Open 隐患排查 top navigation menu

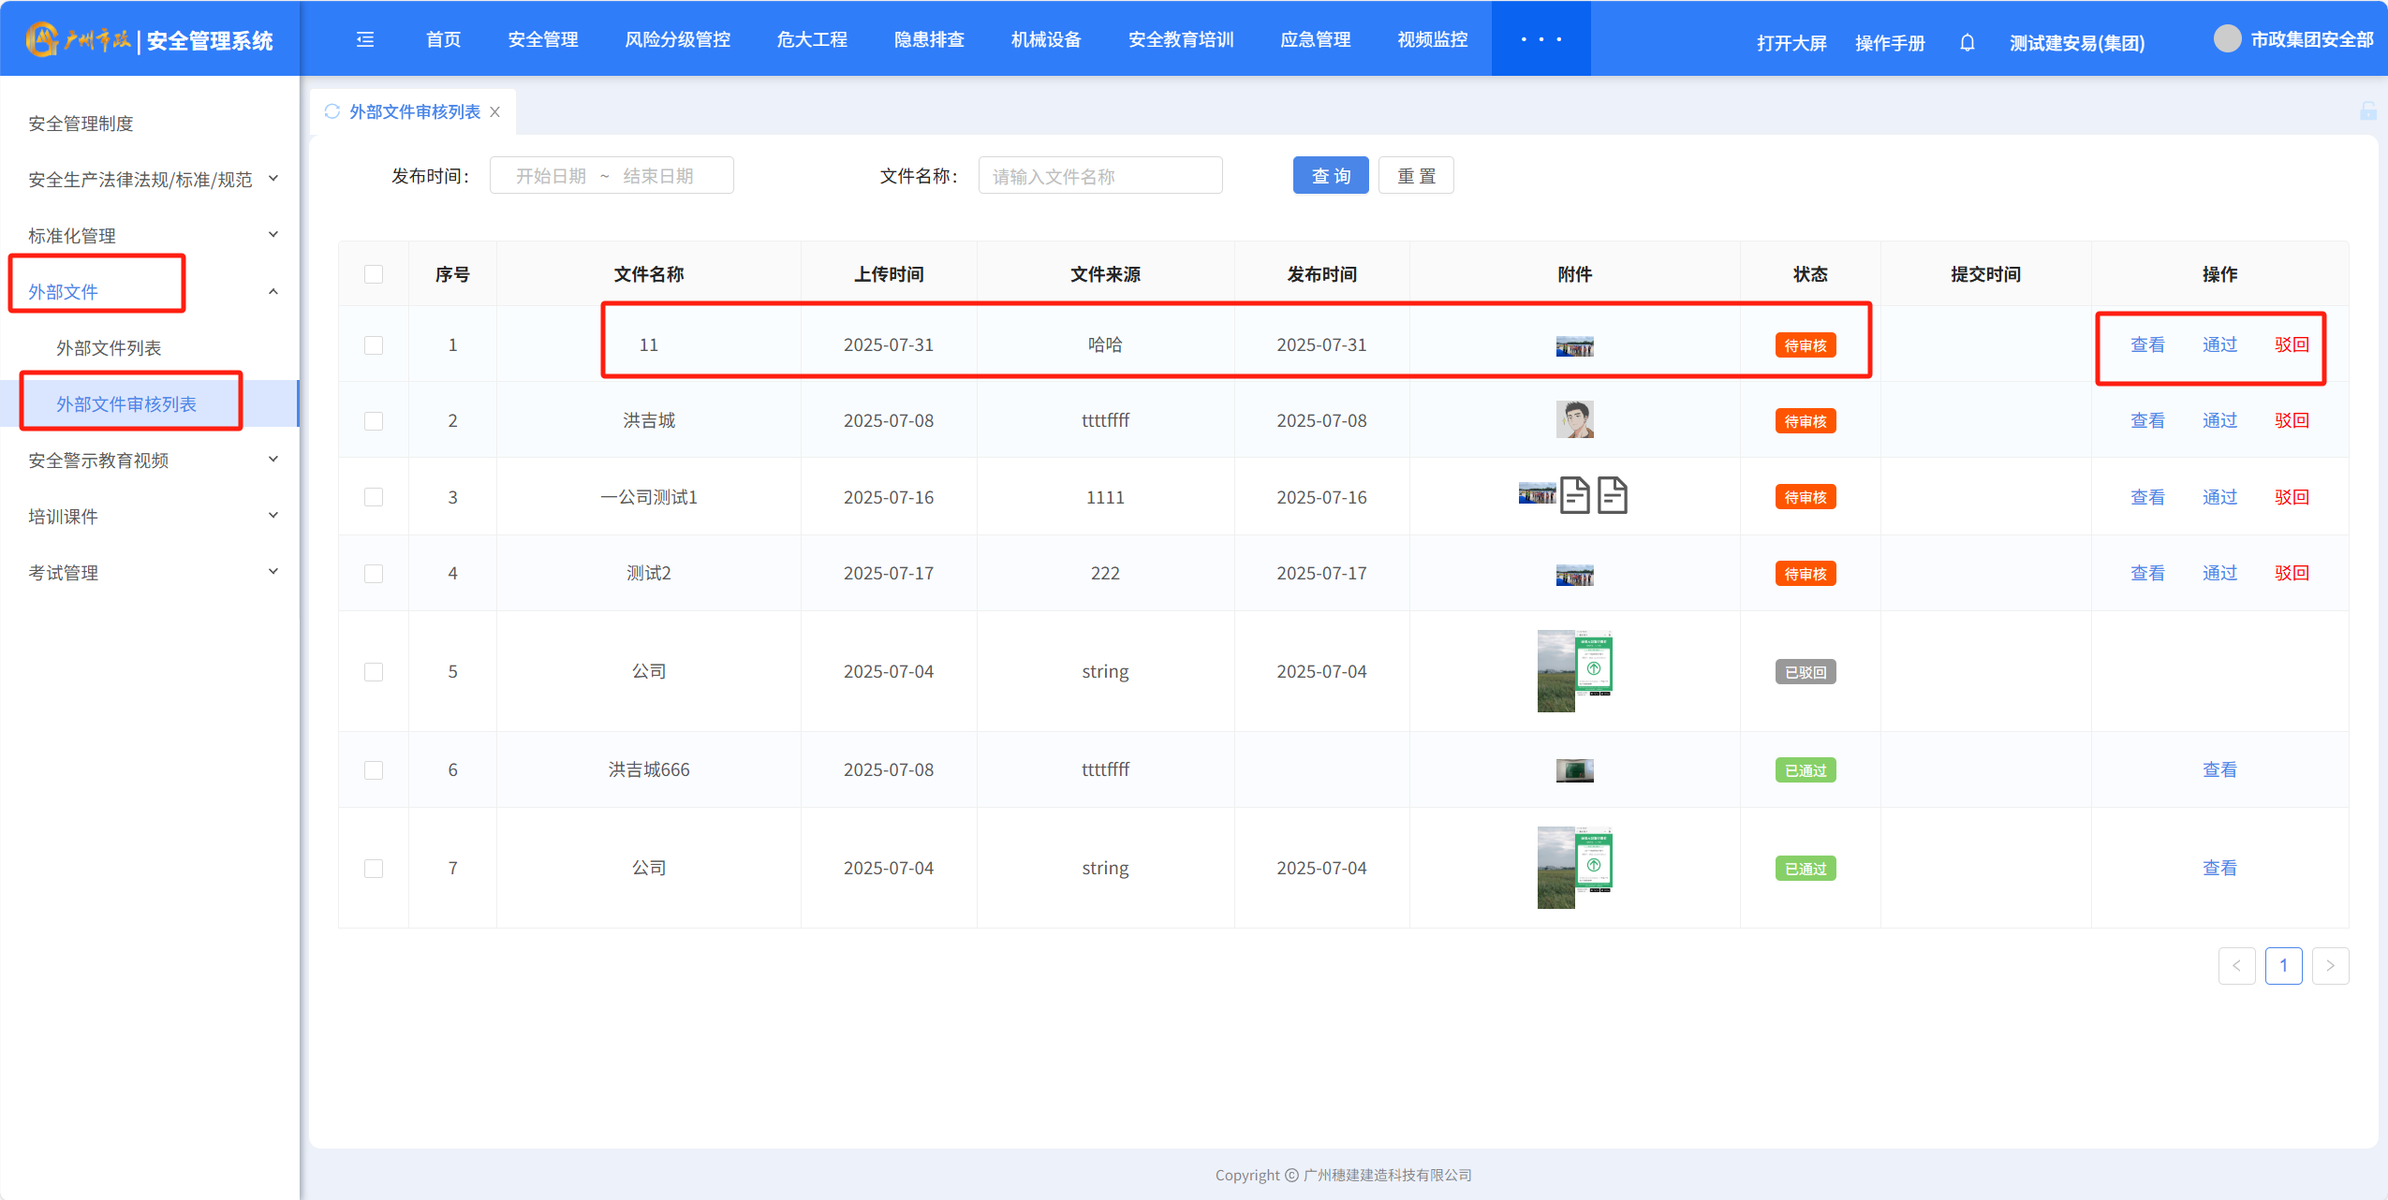pyautogui.click(x=928, y=39)
